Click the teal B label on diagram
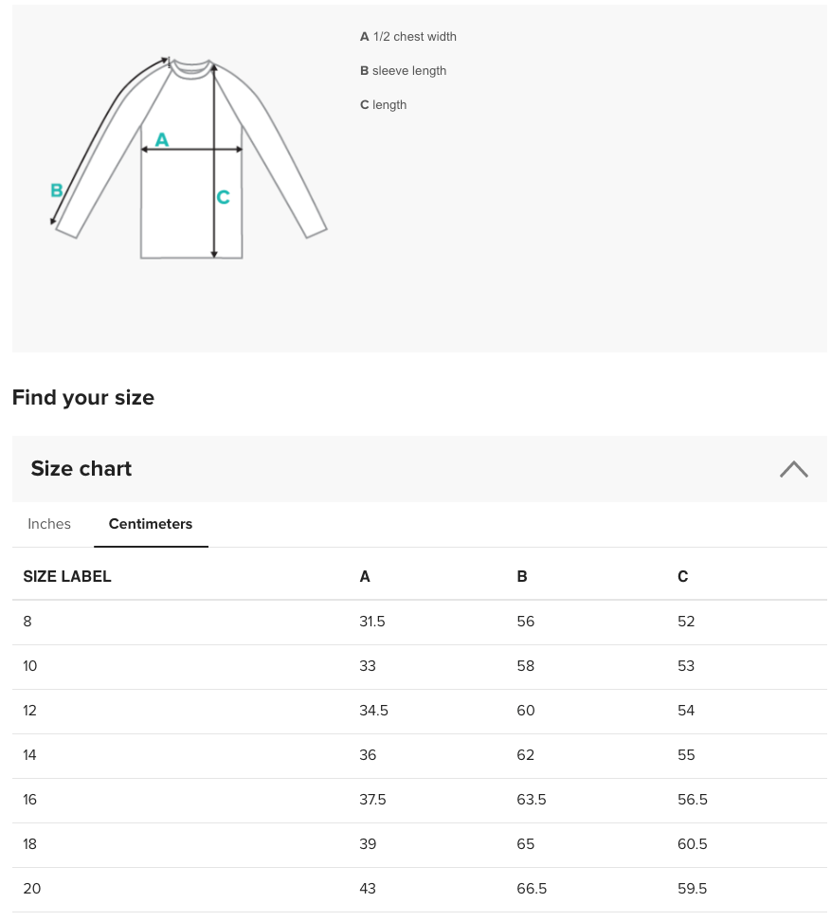This screenshot has width=831, height=921. (57, 190)
